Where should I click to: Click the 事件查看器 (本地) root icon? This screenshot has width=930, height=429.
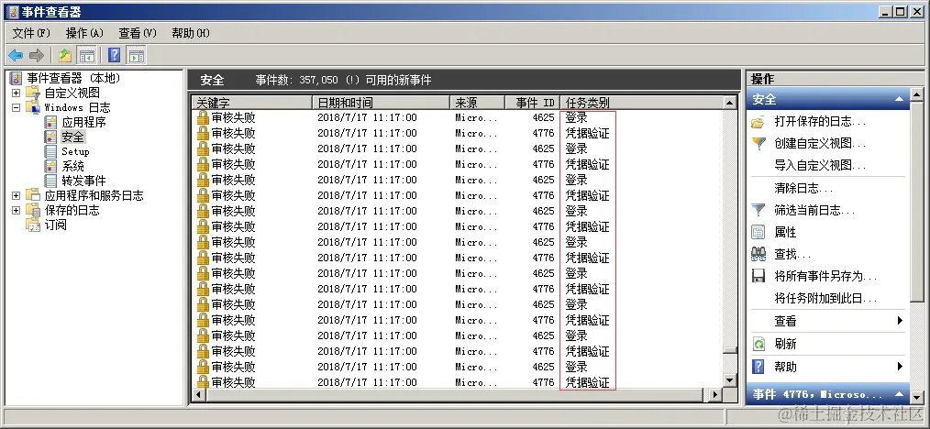click(x=16, y=78)
